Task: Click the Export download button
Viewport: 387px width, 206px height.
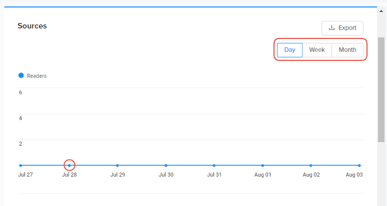Action: pos(342,28)
